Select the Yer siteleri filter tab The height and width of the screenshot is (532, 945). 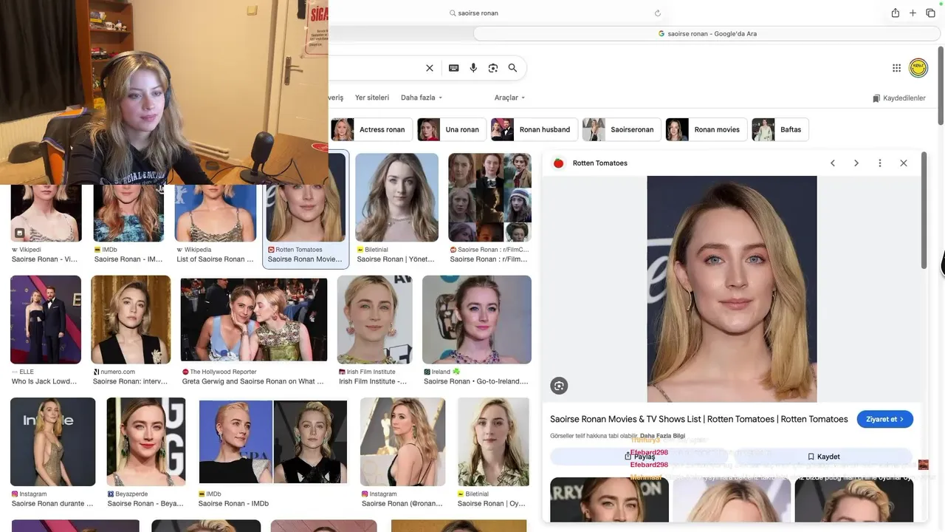pyautogui.click(x=372, y=98)
